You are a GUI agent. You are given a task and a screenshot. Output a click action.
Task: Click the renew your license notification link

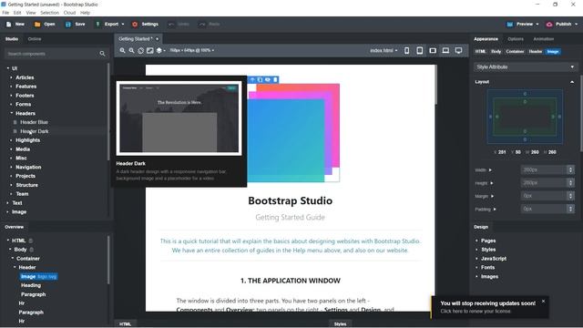pos(476,312)
